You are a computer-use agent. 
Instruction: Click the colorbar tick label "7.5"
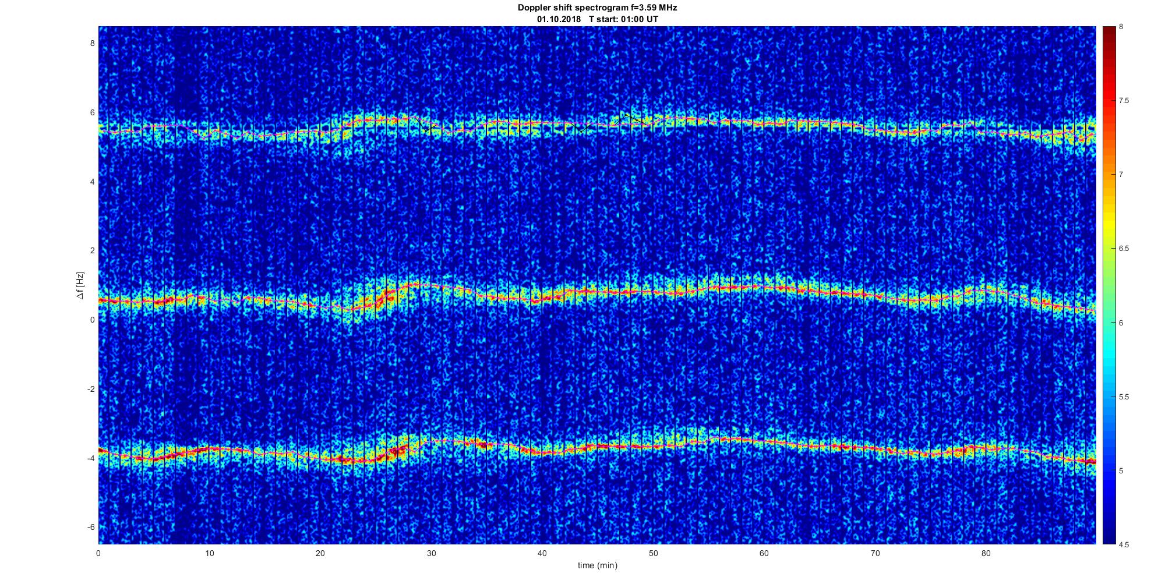click(1124, 101)
